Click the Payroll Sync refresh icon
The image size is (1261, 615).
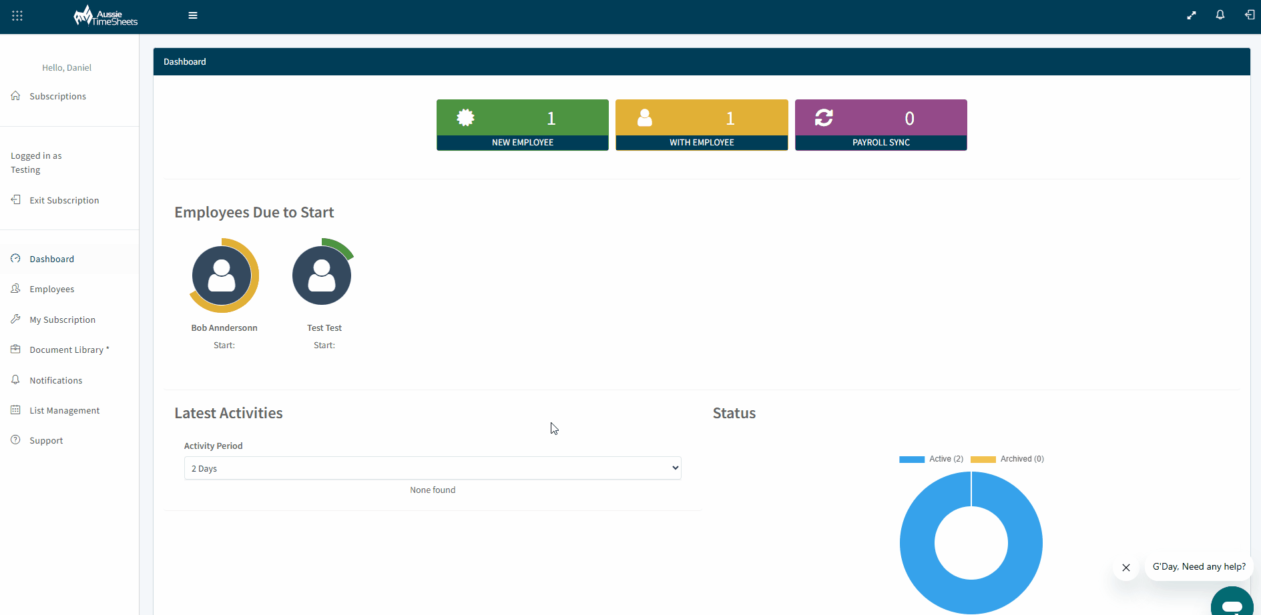[824, 118]
